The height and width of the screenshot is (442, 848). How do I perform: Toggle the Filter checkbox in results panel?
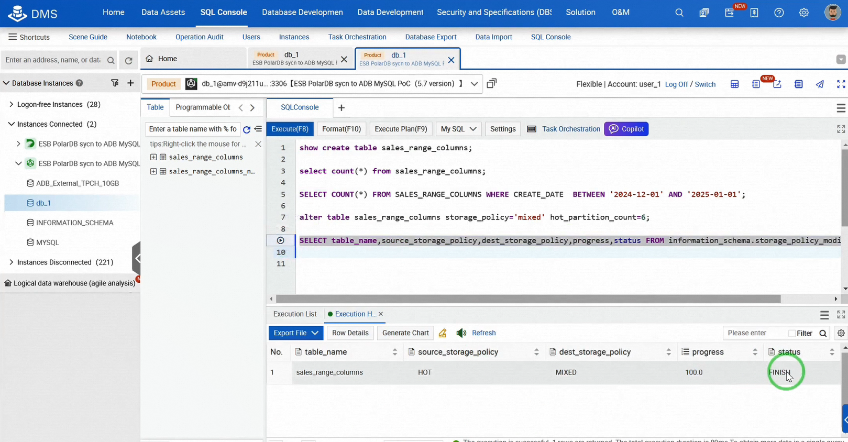coord(791,333)
